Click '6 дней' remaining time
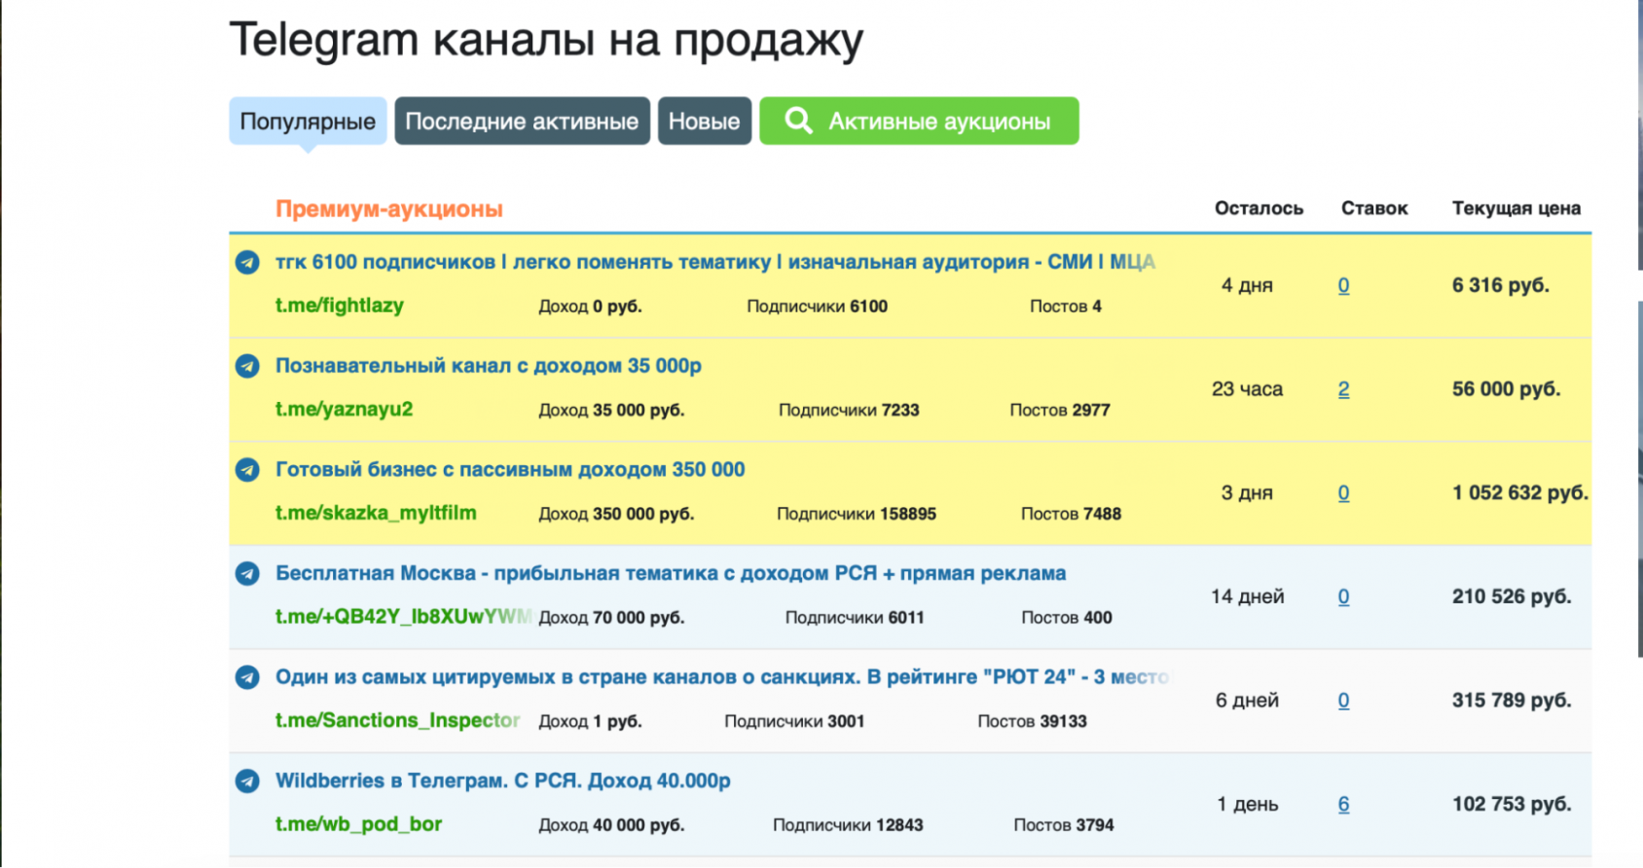This screenshot has width=1643, height=868. [x=1247, y=701]
